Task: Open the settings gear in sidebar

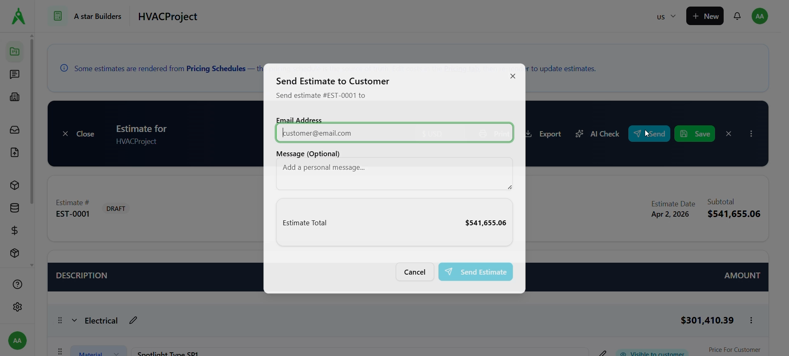Action: 17,307
